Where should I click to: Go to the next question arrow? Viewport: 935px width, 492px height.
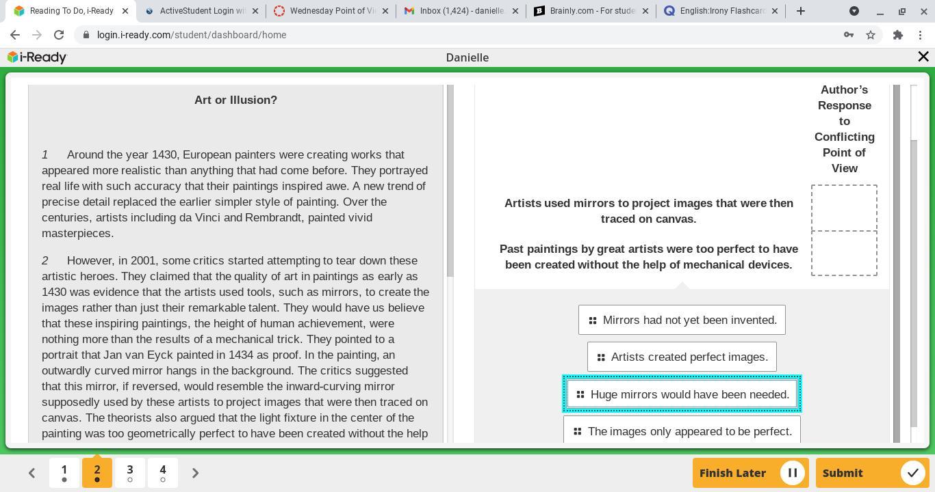[x=195, y=473]
